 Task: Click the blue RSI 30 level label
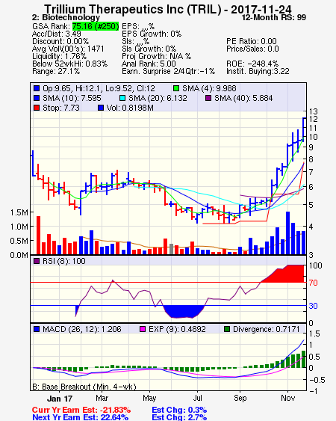coord(313,306)
